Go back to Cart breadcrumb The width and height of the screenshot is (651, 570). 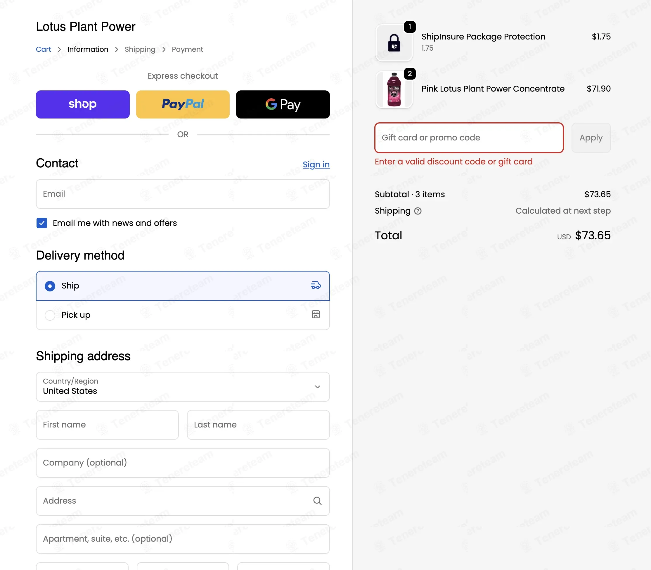pos(44,49)
